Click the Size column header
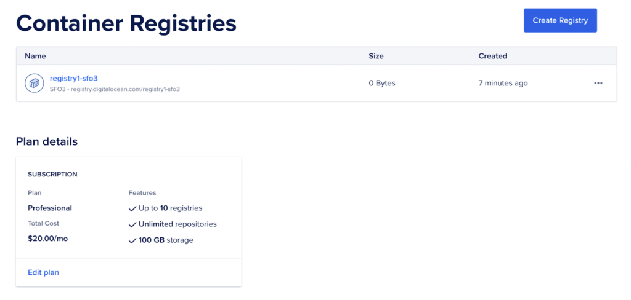Viewport: 631px width, 300px height. coord(377,56)
